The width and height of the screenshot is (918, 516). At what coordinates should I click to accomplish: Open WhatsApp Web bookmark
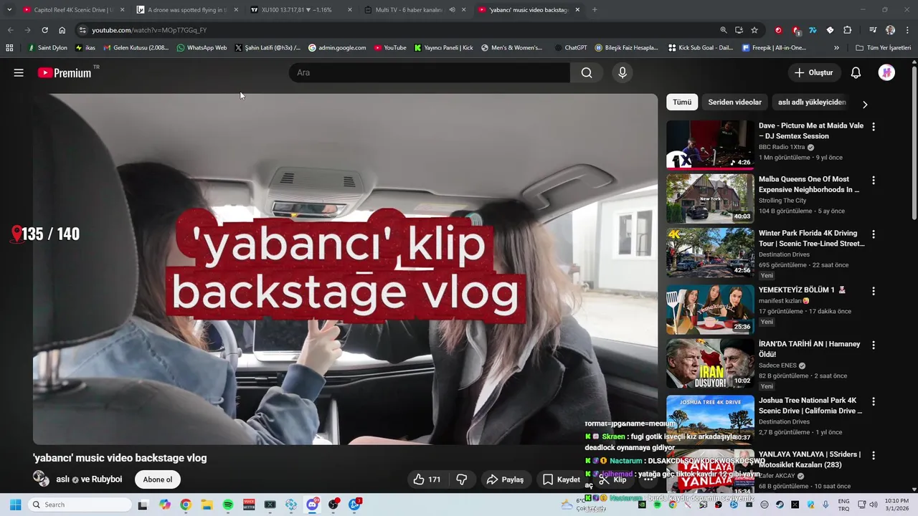point(202,48)
